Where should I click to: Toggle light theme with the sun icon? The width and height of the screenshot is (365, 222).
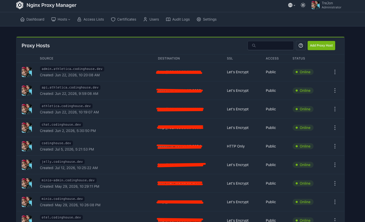[303, 5]
